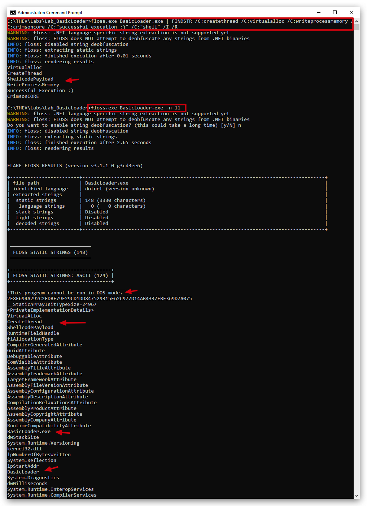
Task: Click the scrollbar down arrow
Action: point(357,496)
